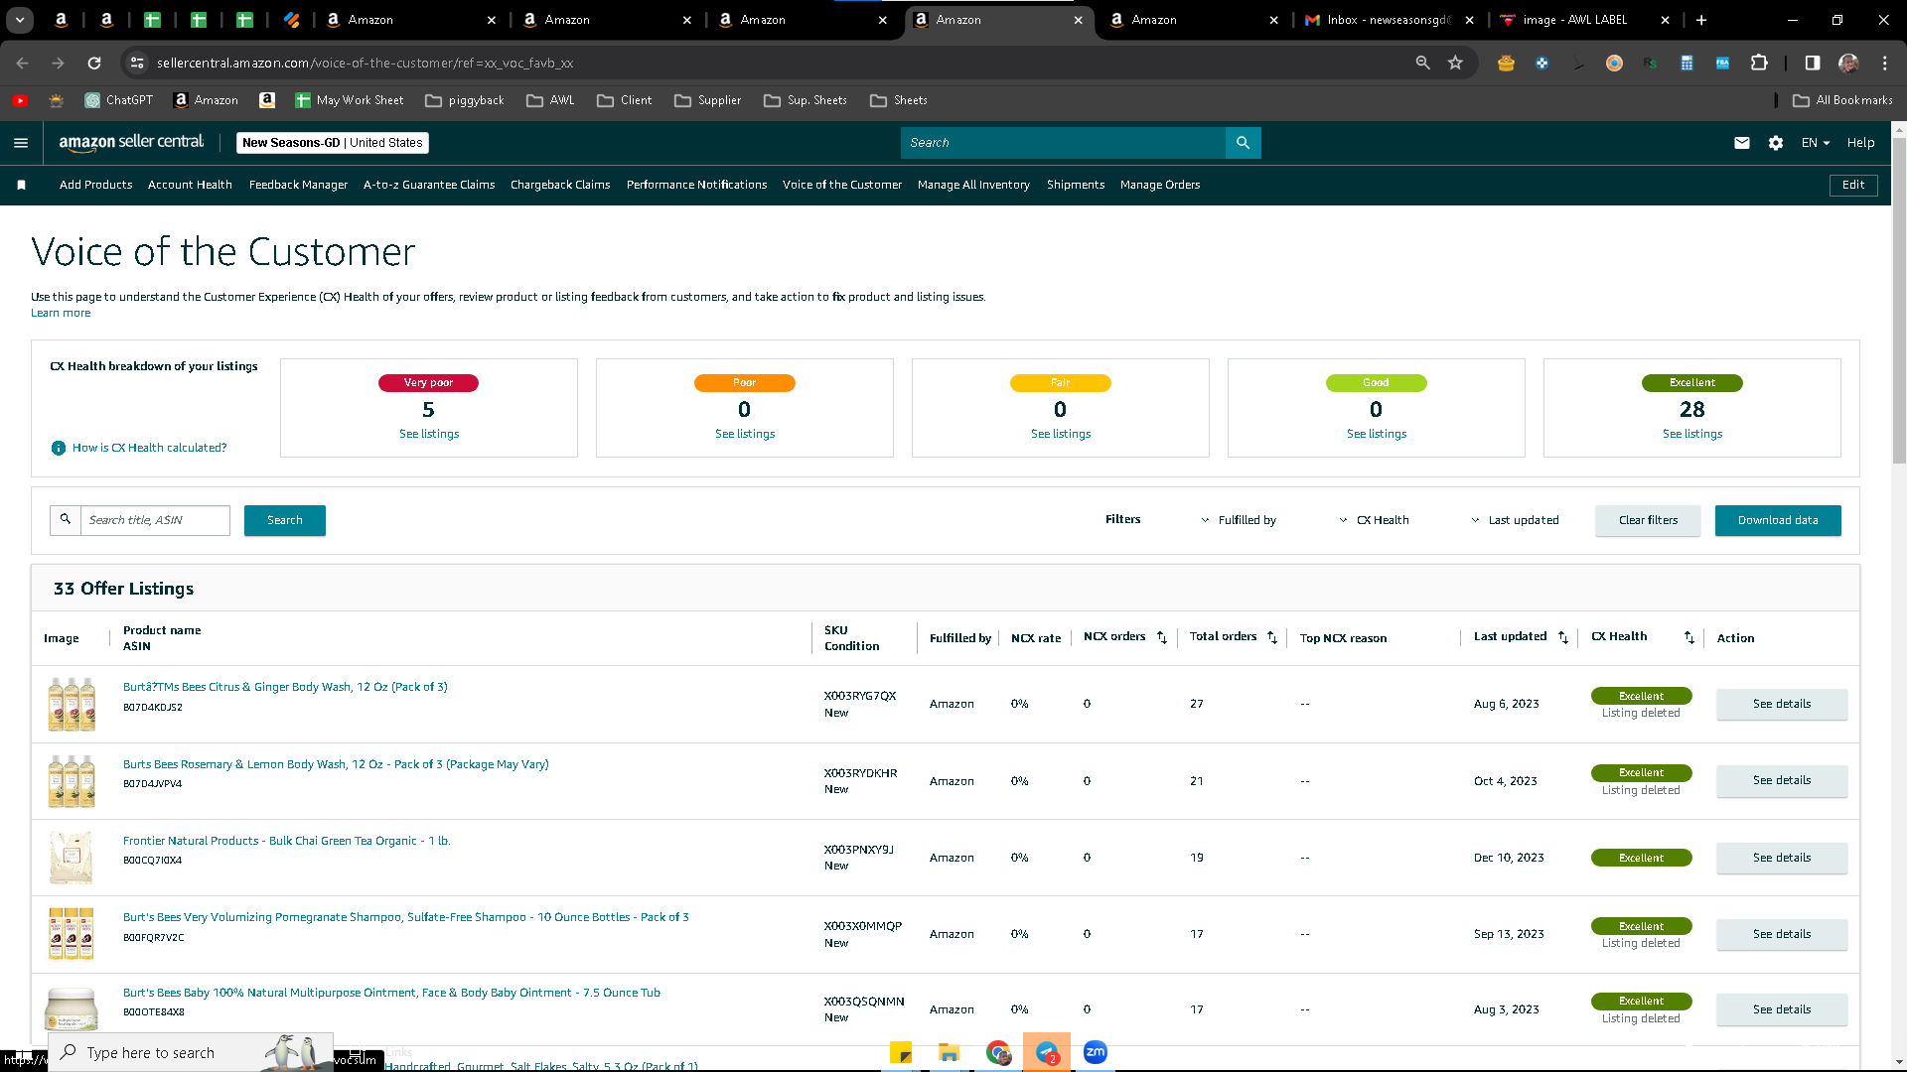Open Chrome's three-dot menu
The image size is (1907, 1072).
(x=1885, y=63)
